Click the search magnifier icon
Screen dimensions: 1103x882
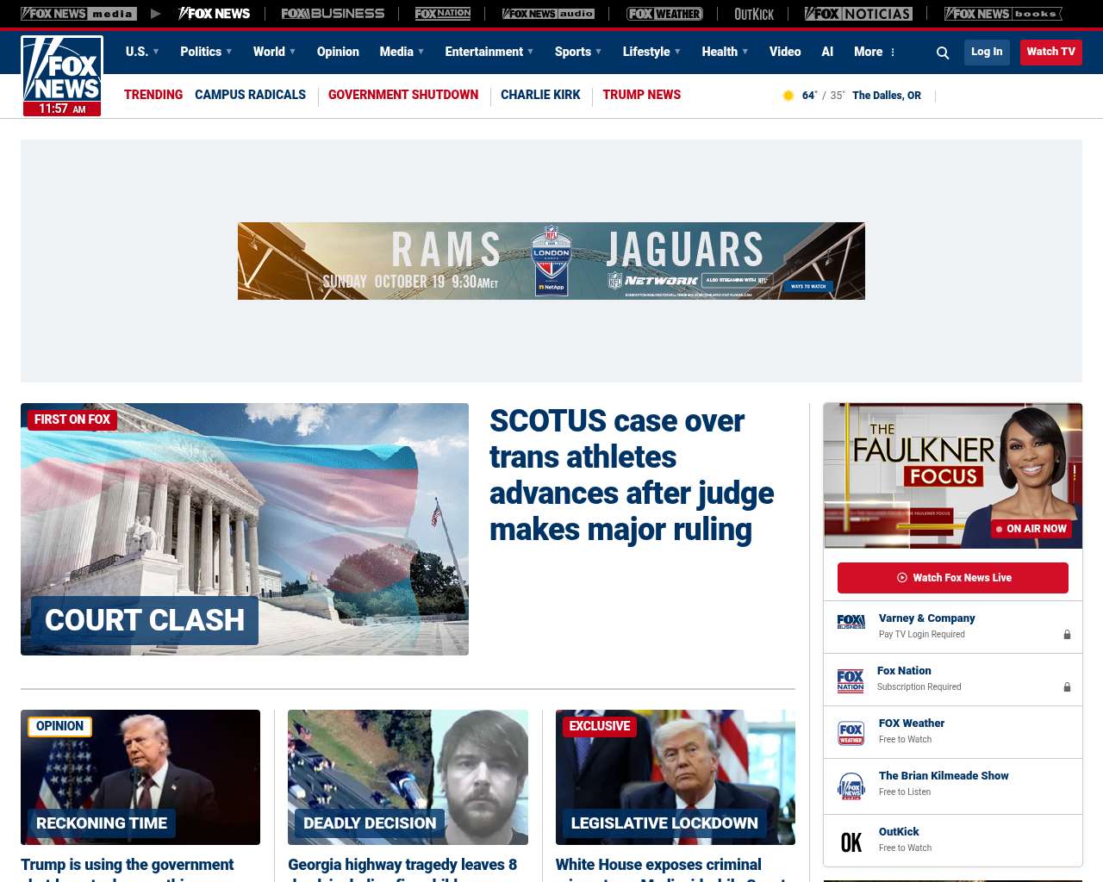[x=943, y=53]
